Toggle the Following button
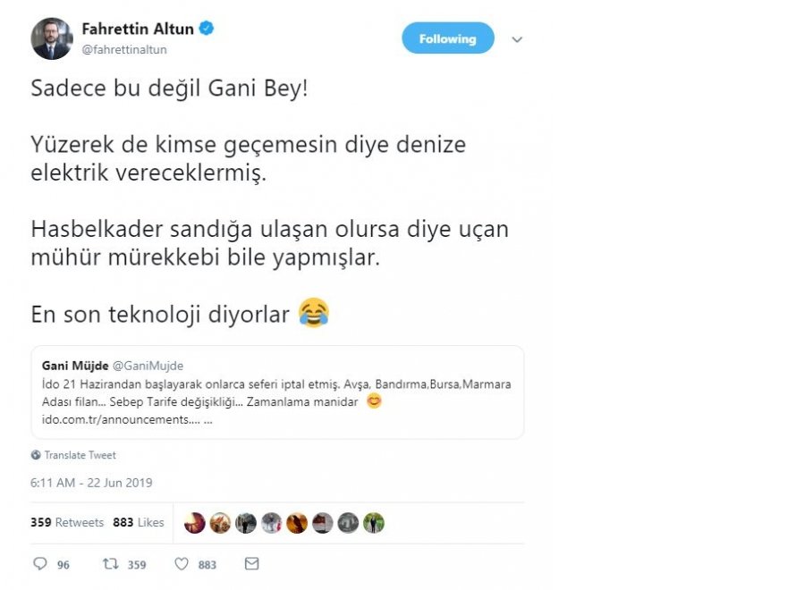 tap(448, 38)
